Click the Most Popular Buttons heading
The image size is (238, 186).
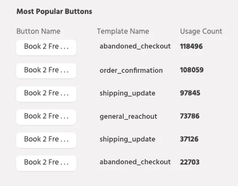tap(54, 12)
